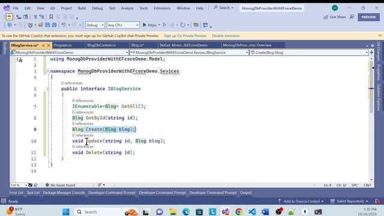Viewport: 384px width, 216px height.
Task: Click Disable extension link
Action: (x=226, y=36)
